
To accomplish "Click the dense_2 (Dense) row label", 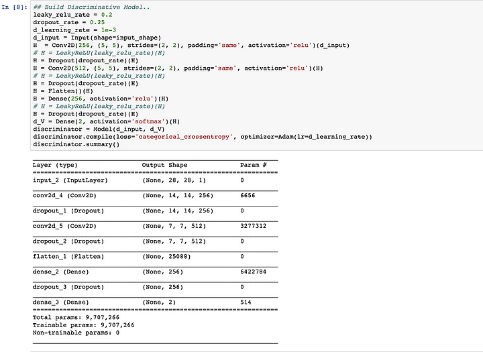I will click(60, 272).
